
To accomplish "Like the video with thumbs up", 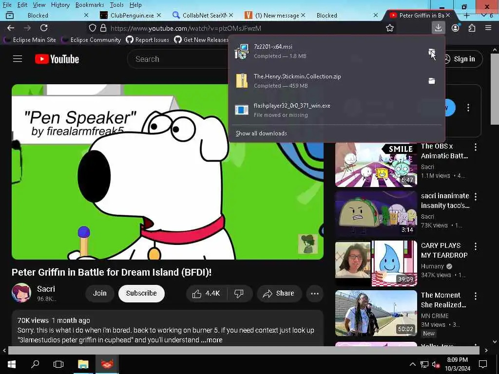I will click(x=206, y=293).
